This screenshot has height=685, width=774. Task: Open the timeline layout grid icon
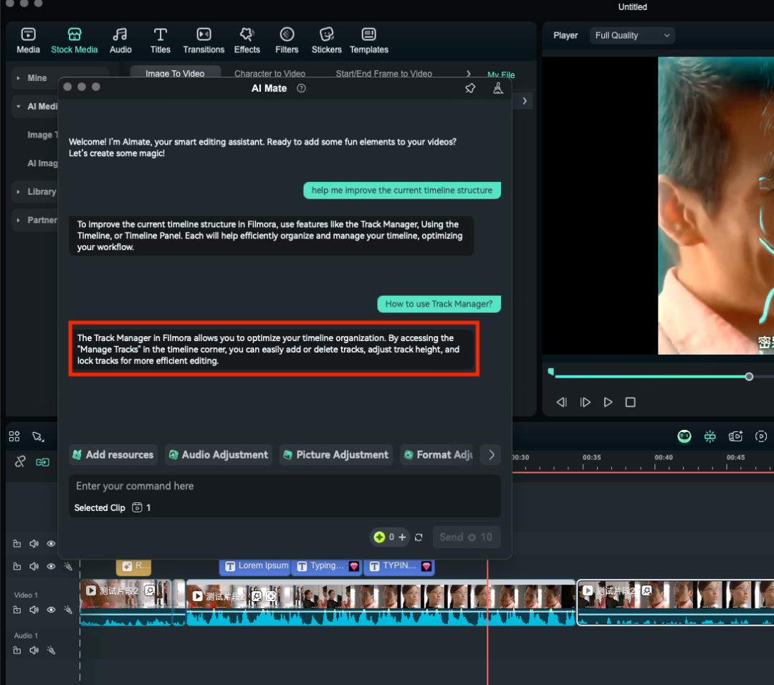pyautogui.click(x=14, y=436)
